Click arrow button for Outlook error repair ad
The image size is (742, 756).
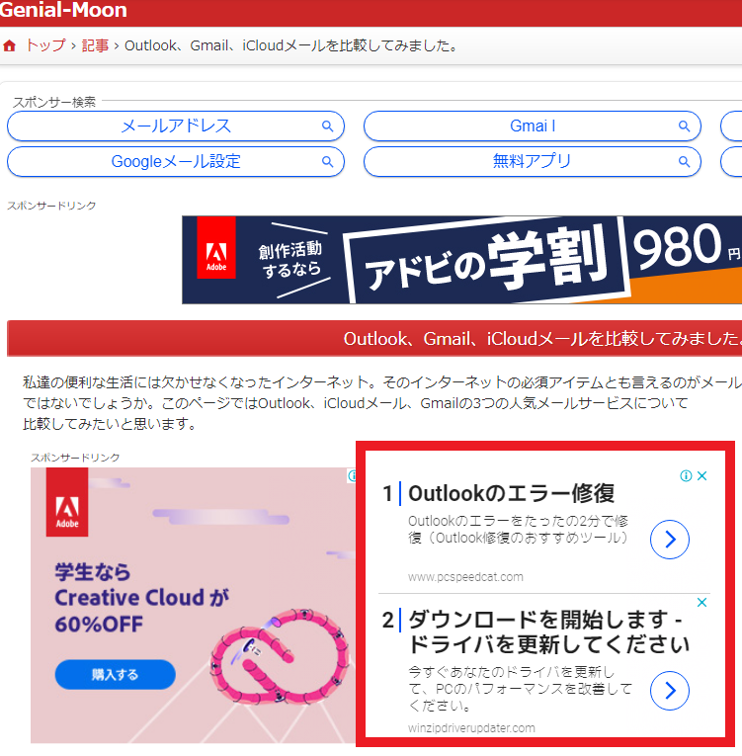tap(670, 540)
